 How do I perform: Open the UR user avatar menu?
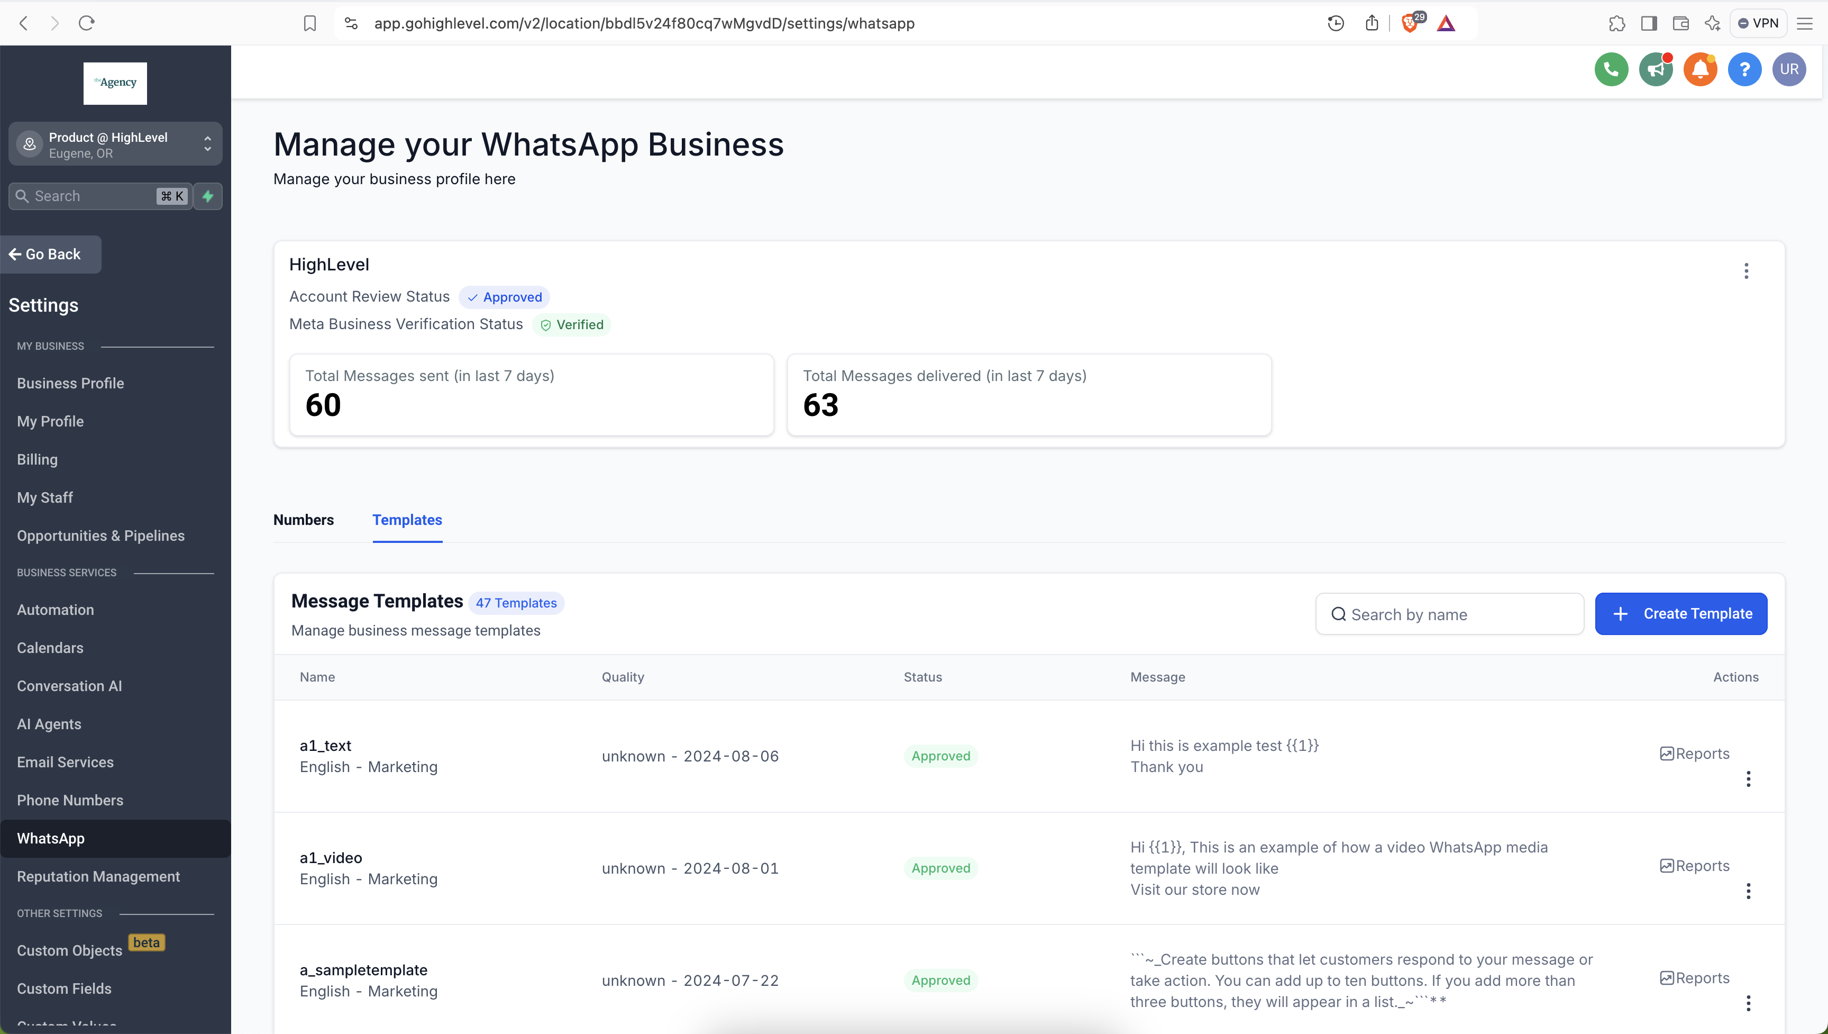point(1788,70)
